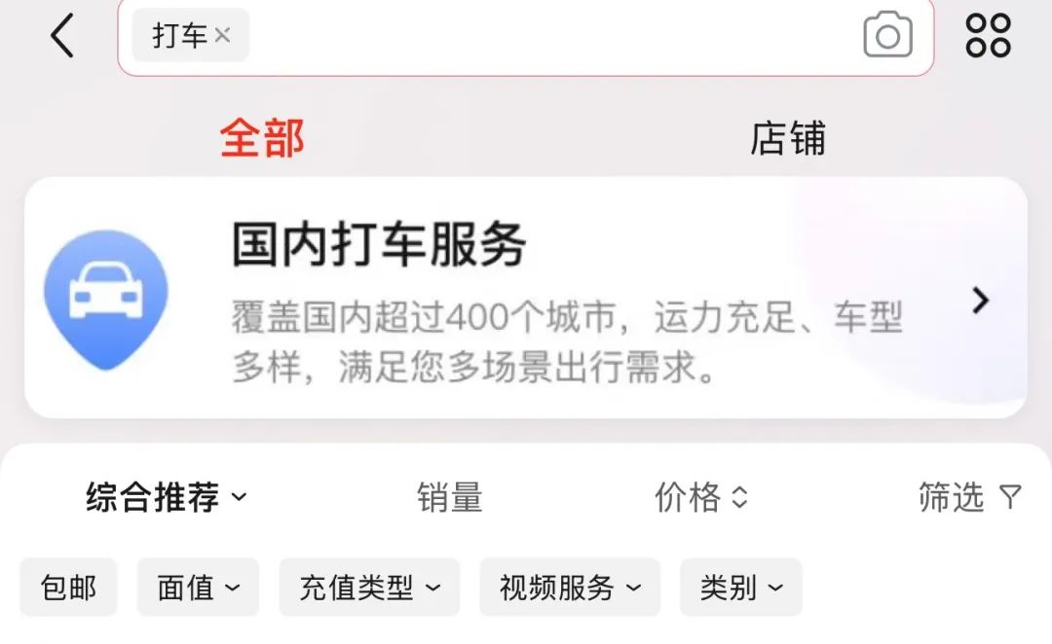This screenshot has height=644, width=1052.
Task: Toggle the 包邮 filter chip
Action: coord(68,587)
